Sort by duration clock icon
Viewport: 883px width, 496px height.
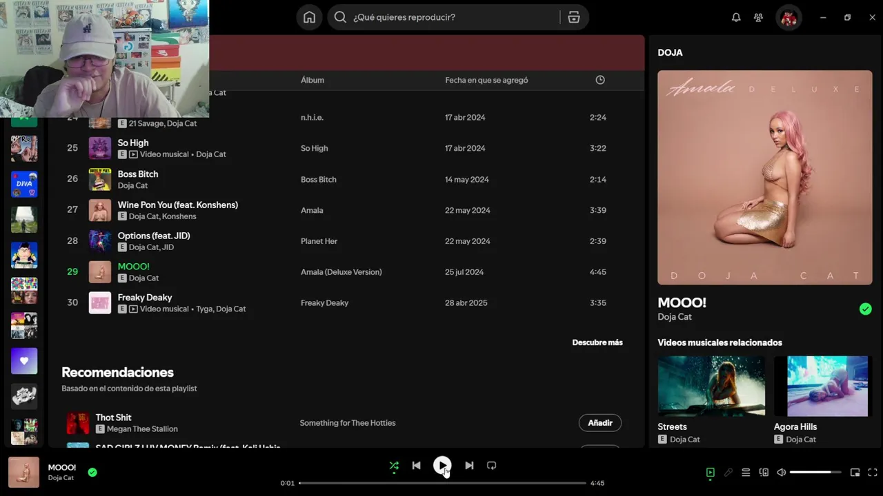600,80
